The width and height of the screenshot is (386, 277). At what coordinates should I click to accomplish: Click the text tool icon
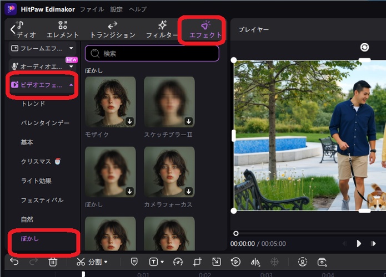(153, 262)
